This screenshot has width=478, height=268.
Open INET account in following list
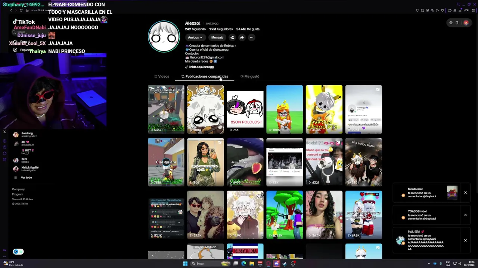(27, 152)
